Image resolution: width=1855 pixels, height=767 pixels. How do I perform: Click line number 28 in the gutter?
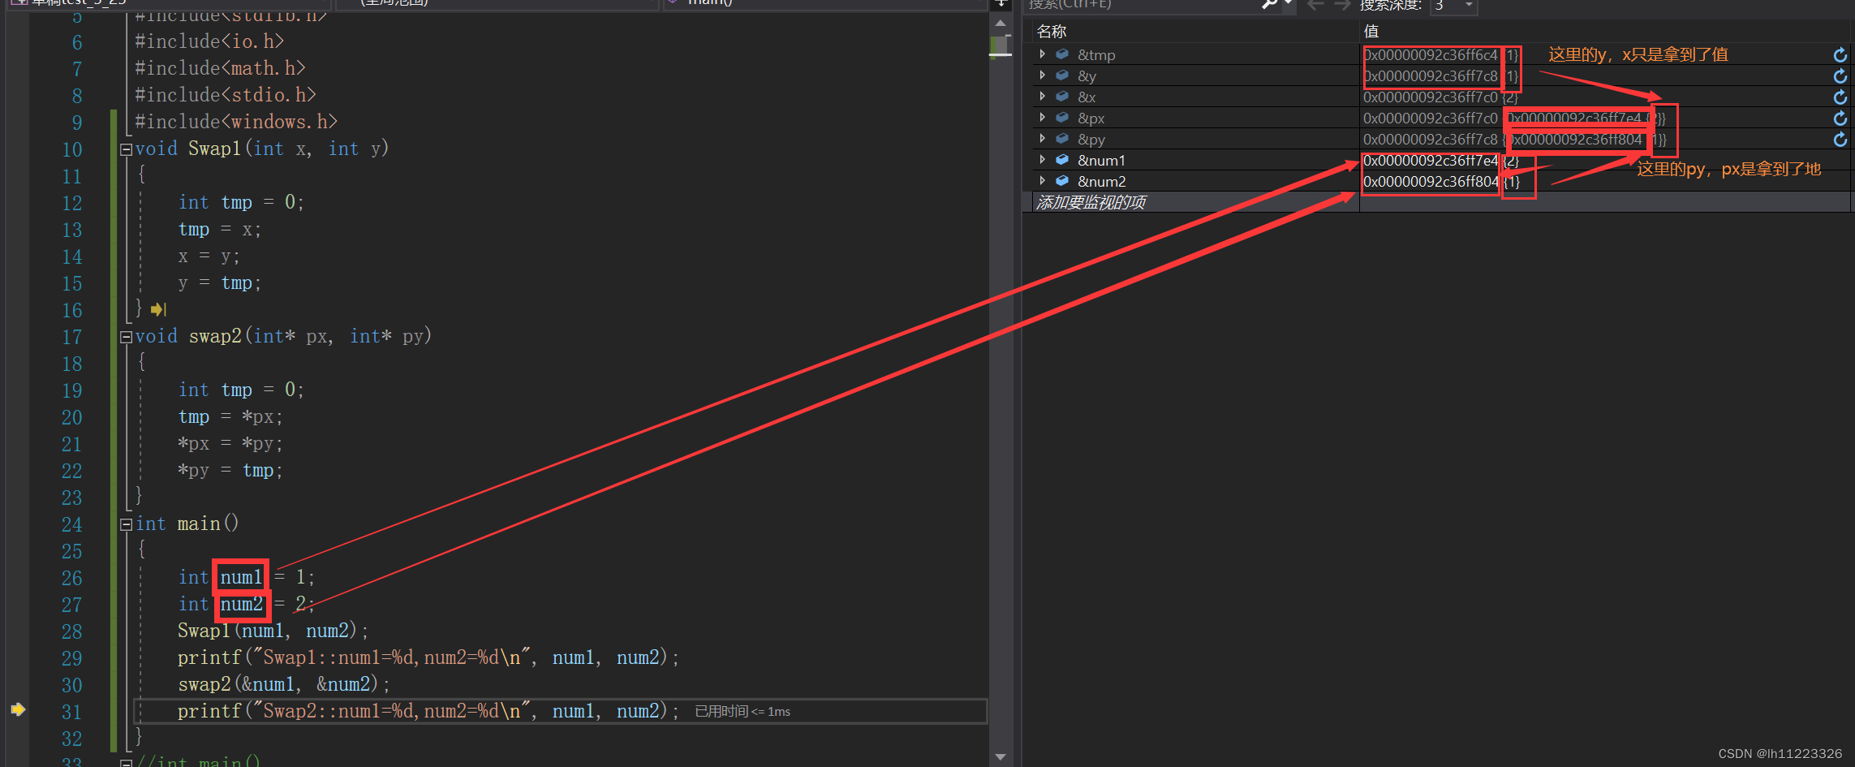[x=71, y=631]
